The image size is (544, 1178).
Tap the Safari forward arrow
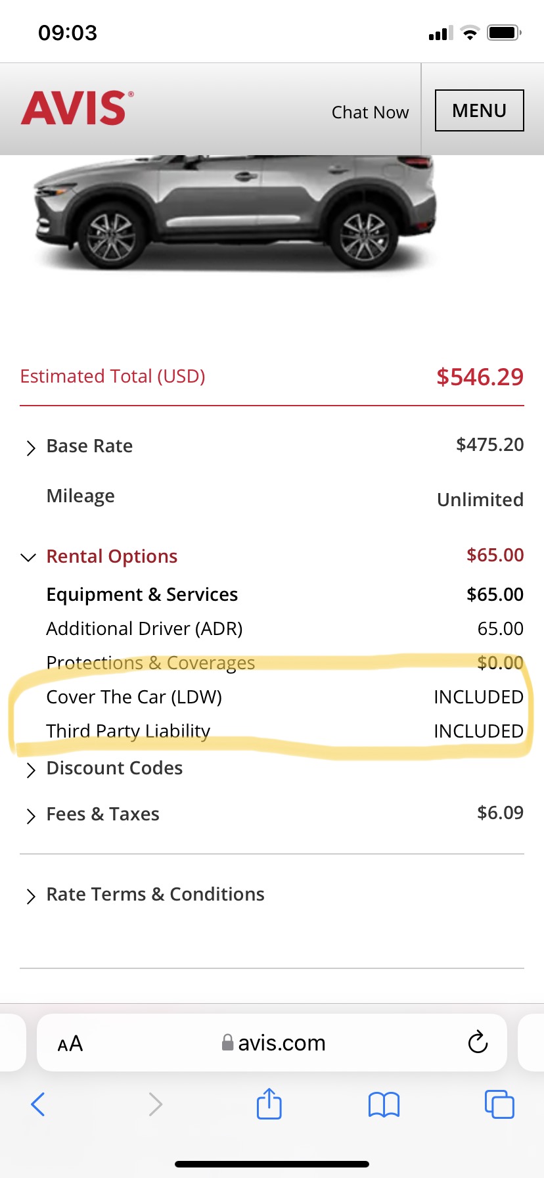point(155,1104)
